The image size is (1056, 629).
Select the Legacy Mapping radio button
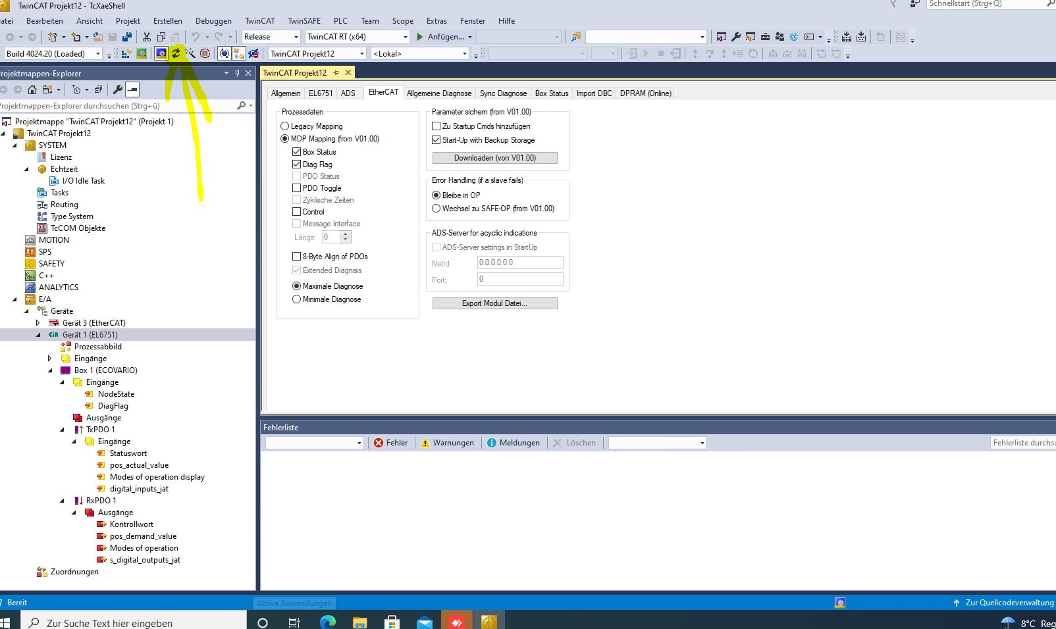[x=285, y=126]
